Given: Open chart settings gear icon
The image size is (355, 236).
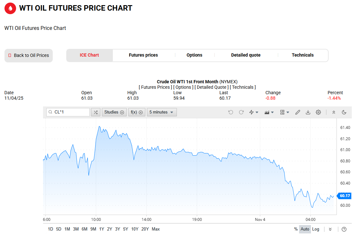Looking at the screenshot, I should pos(318,112).
